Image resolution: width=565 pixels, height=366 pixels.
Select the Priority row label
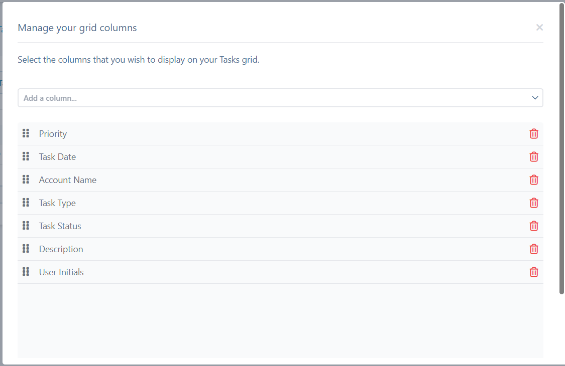tap(53, 134)
